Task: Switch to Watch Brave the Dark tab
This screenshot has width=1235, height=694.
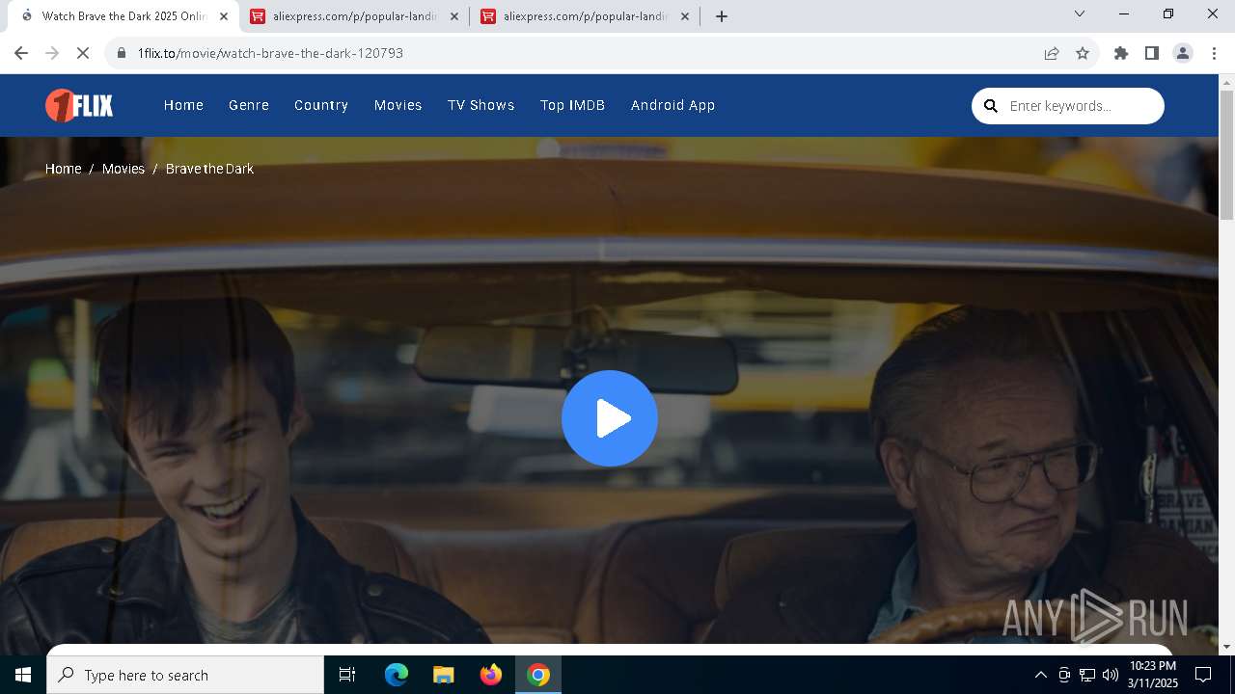Action: (x=123, y=16)
